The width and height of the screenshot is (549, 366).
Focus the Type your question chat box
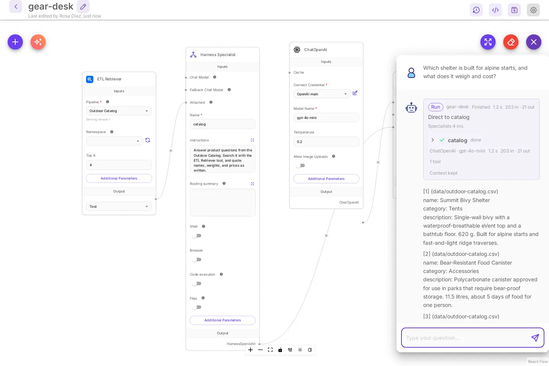466,338
